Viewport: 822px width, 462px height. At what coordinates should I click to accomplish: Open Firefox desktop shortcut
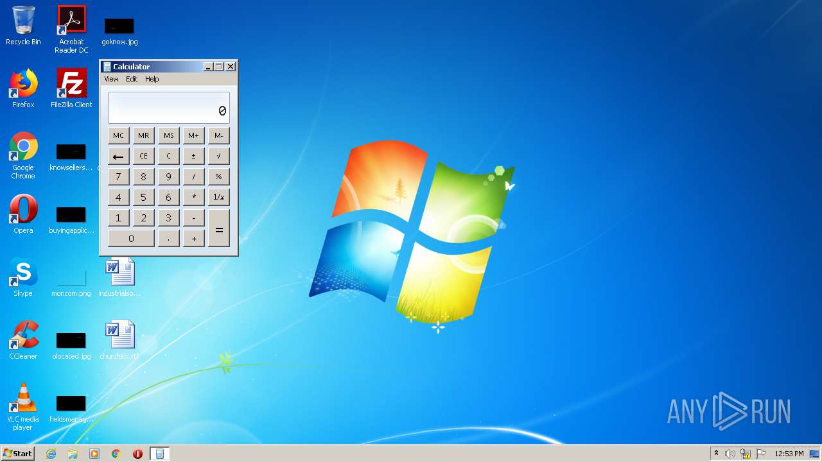coord(23,89)
